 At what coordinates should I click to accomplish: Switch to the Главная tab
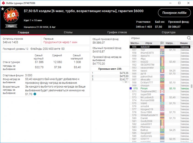point(23,32)
